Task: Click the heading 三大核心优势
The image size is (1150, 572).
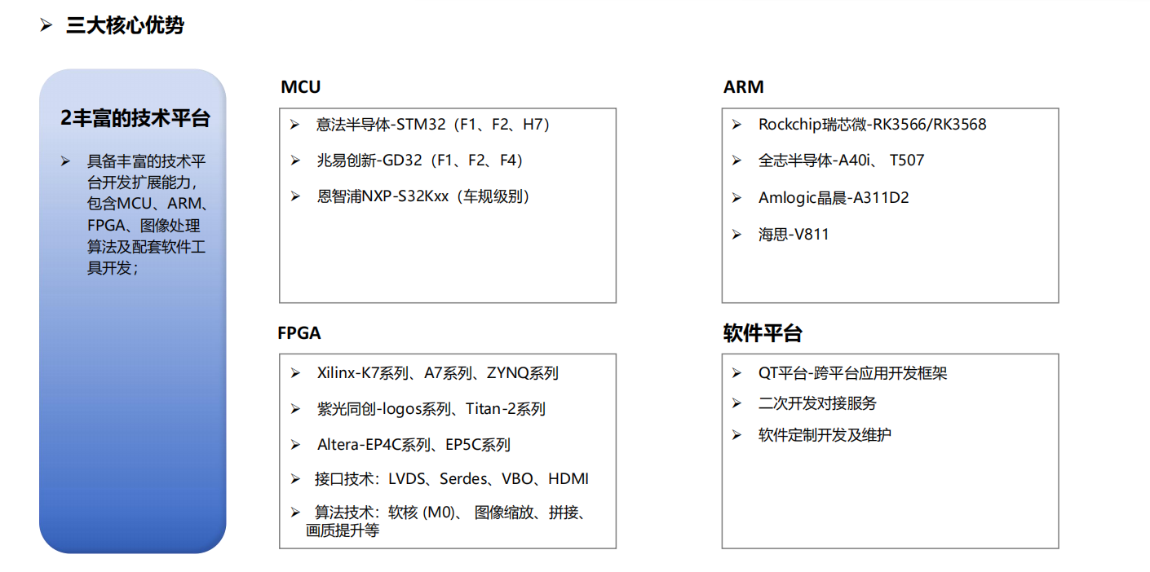Action: 125,25
